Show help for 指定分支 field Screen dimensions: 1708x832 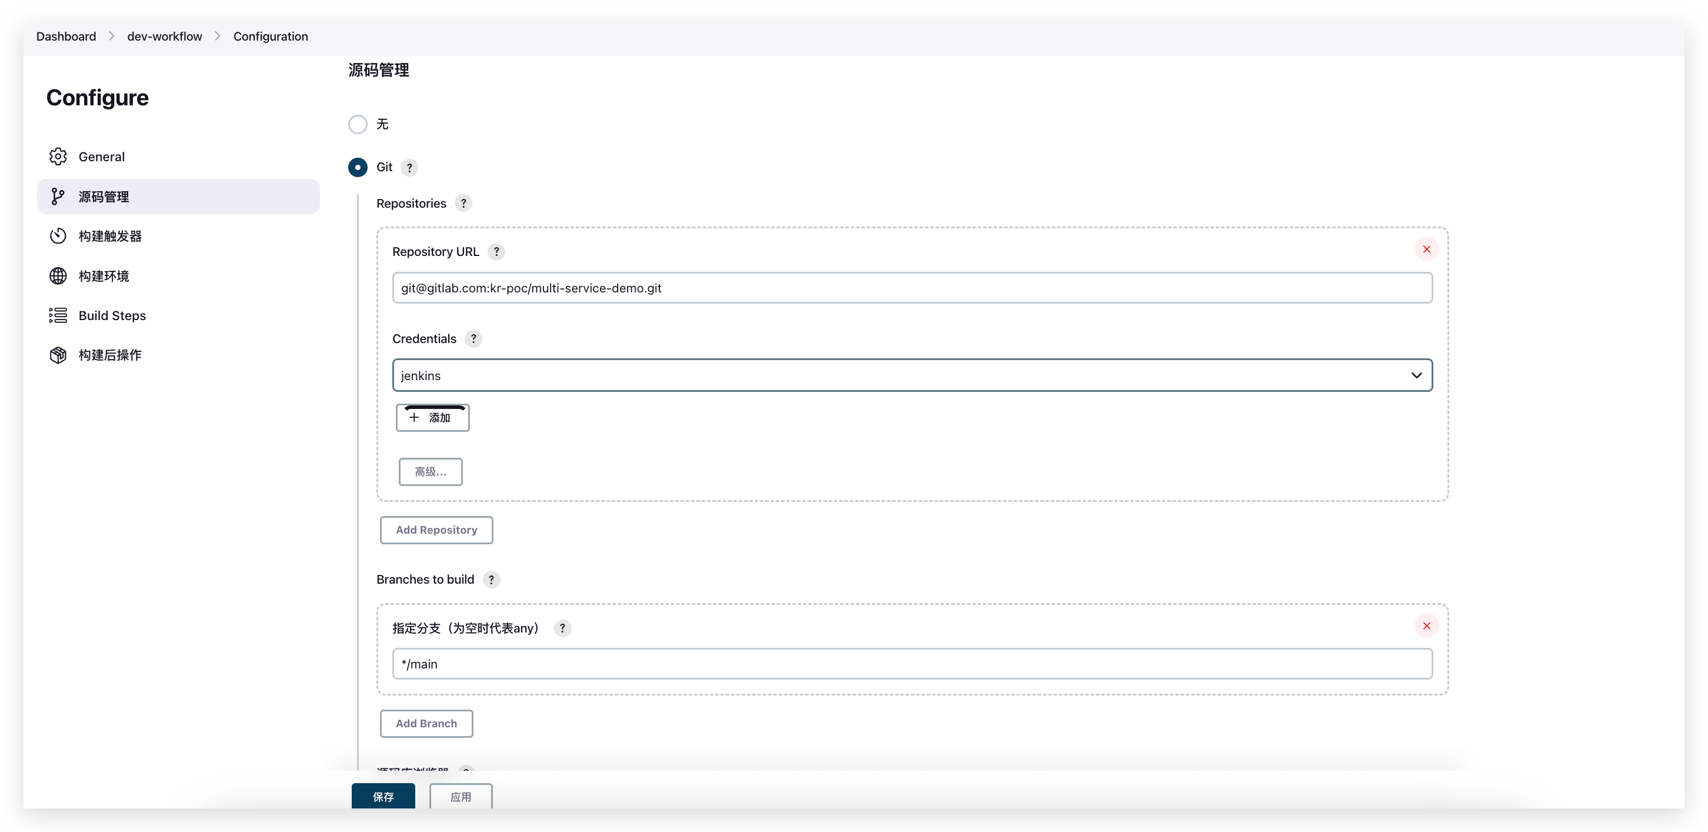[562, 628]
